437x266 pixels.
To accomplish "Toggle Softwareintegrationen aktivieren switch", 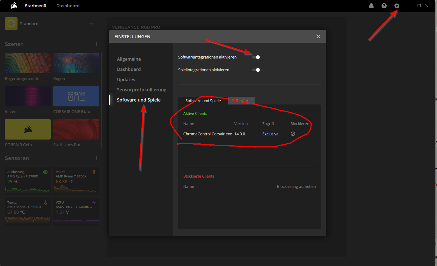I will [256, 57].
